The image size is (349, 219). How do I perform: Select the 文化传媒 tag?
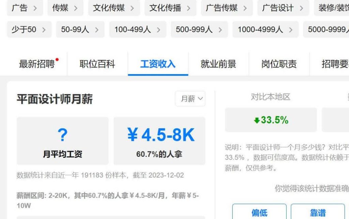114,8
